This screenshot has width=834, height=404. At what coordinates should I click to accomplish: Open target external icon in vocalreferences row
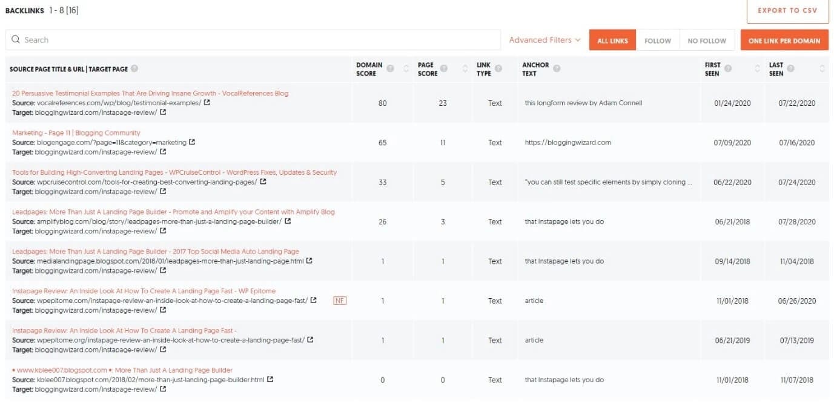163,112
